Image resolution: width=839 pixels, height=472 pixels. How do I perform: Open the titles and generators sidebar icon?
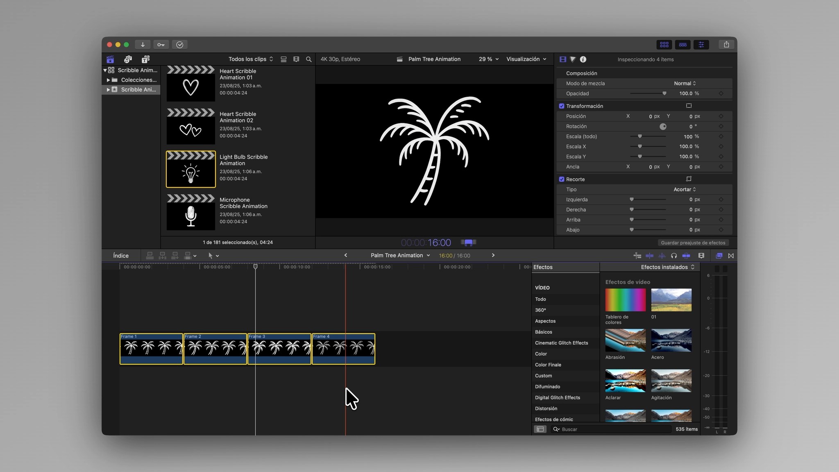(145, 59)
